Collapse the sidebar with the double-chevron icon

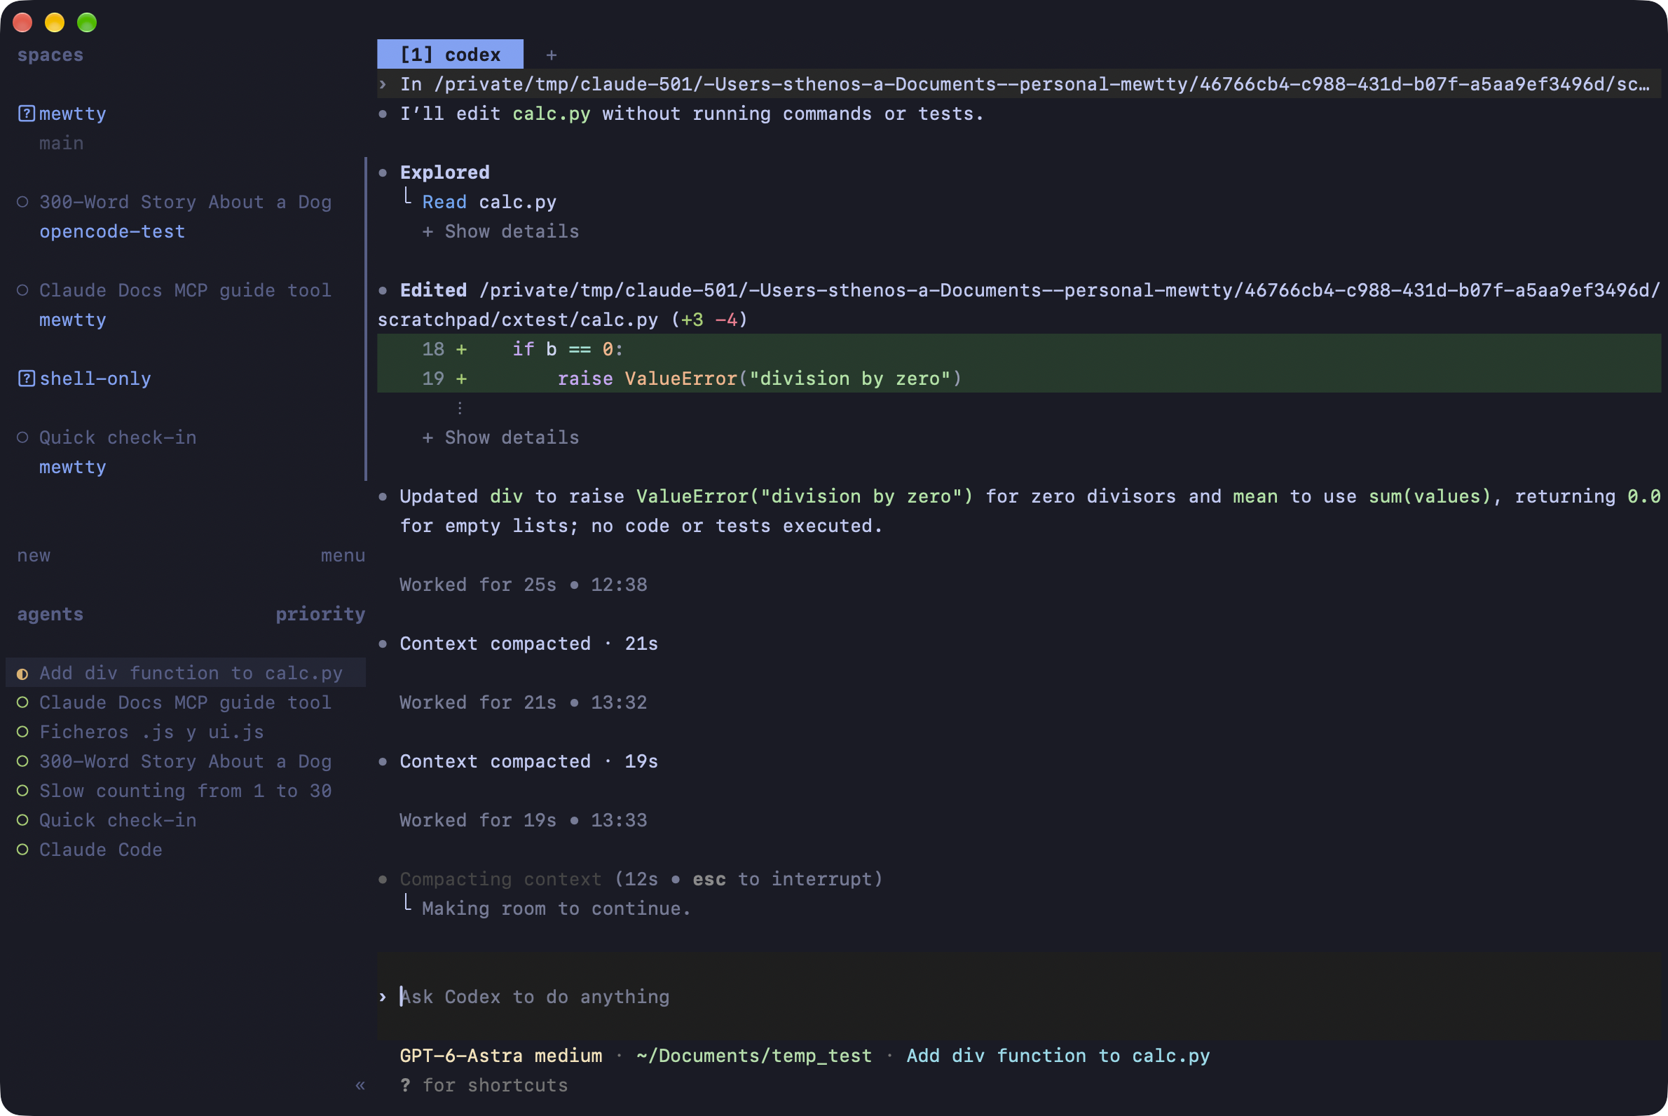(x=360, y=1085)
